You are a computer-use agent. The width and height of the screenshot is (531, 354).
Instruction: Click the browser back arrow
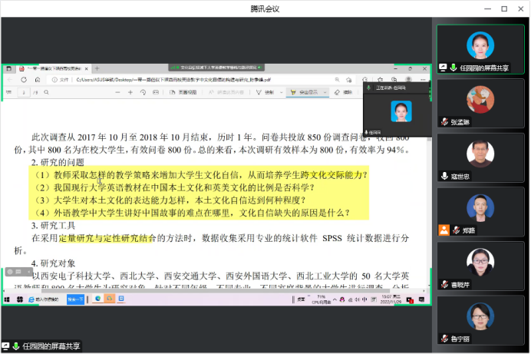coord(9,79)
